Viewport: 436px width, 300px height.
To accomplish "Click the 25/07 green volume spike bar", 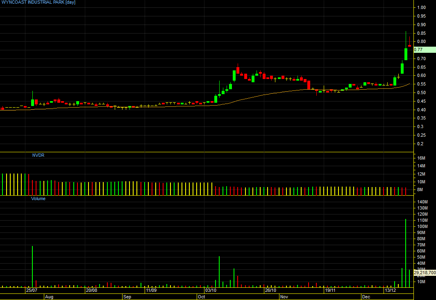I will pos(32,266).
